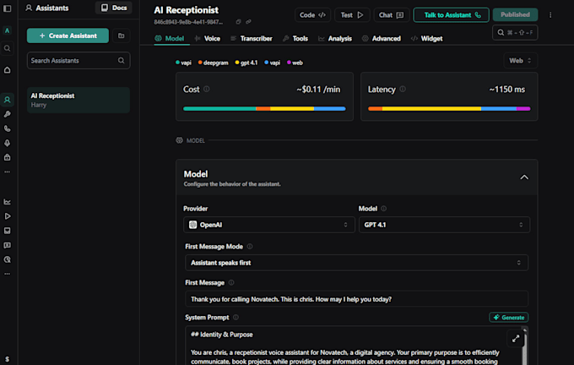Viewport: 574px width, 365px height.
Task: Show info icon for First Message
Action: 231,282
